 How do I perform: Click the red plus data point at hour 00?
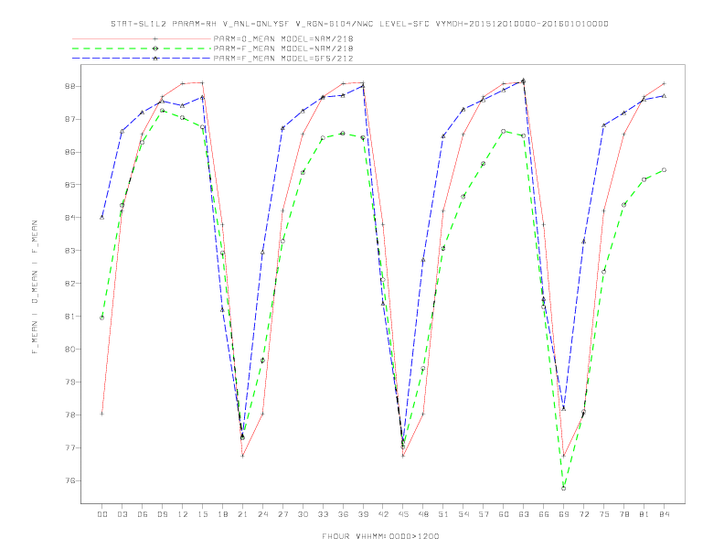tap(102, 414)
